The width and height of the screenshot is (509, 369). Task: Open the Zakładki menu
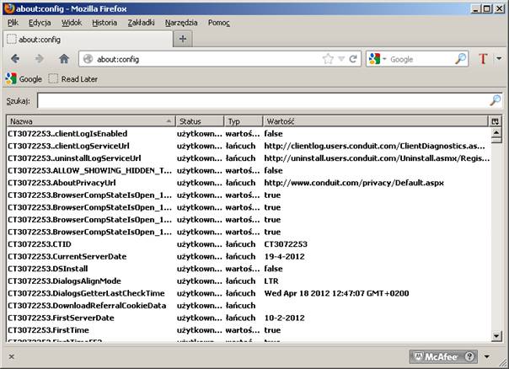141,23
